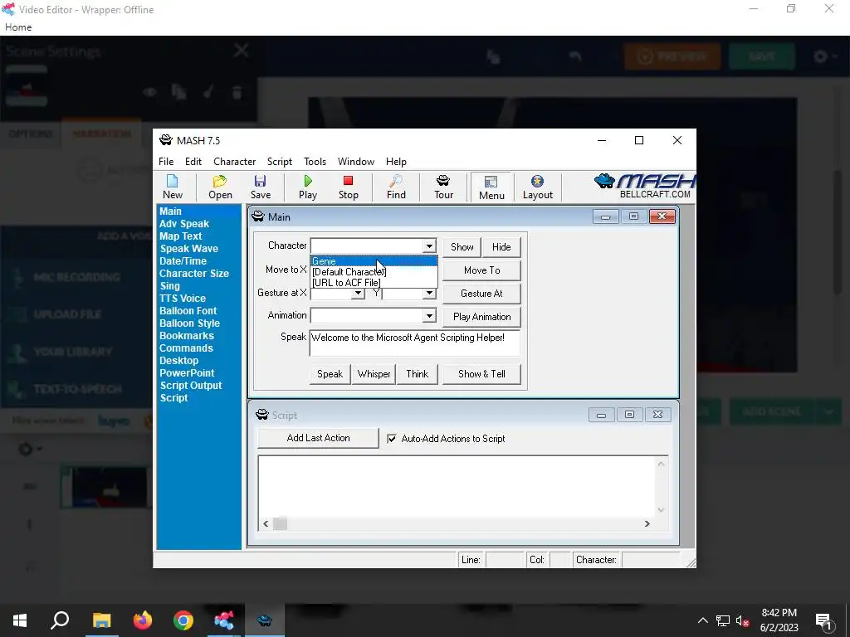Open Bookmarks in the sidebar

click(x=187, y=336)
